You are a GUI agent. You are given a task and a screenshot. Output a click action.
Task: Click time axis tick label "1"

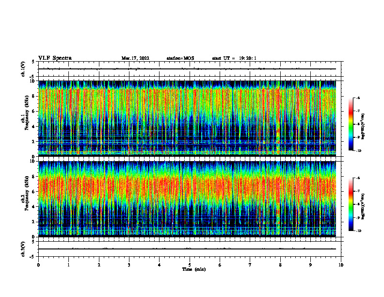click(x=68, y=265)
